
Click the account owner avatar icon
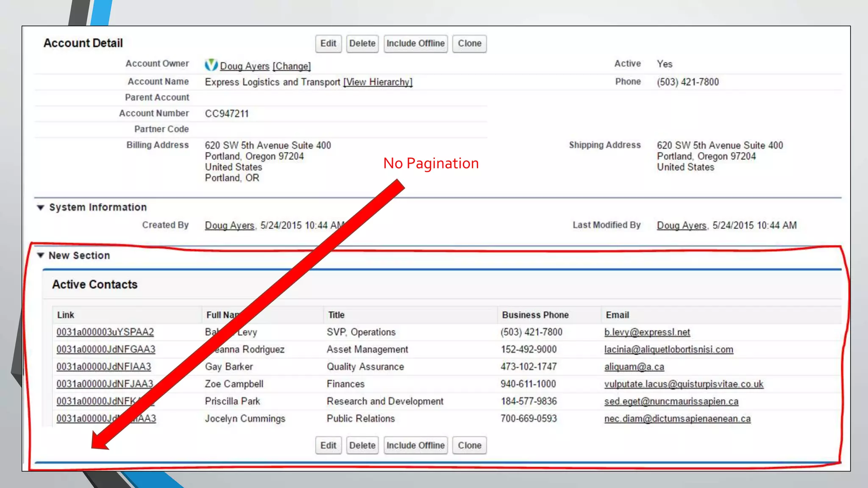pyautogui.click(x=211, y=65)
